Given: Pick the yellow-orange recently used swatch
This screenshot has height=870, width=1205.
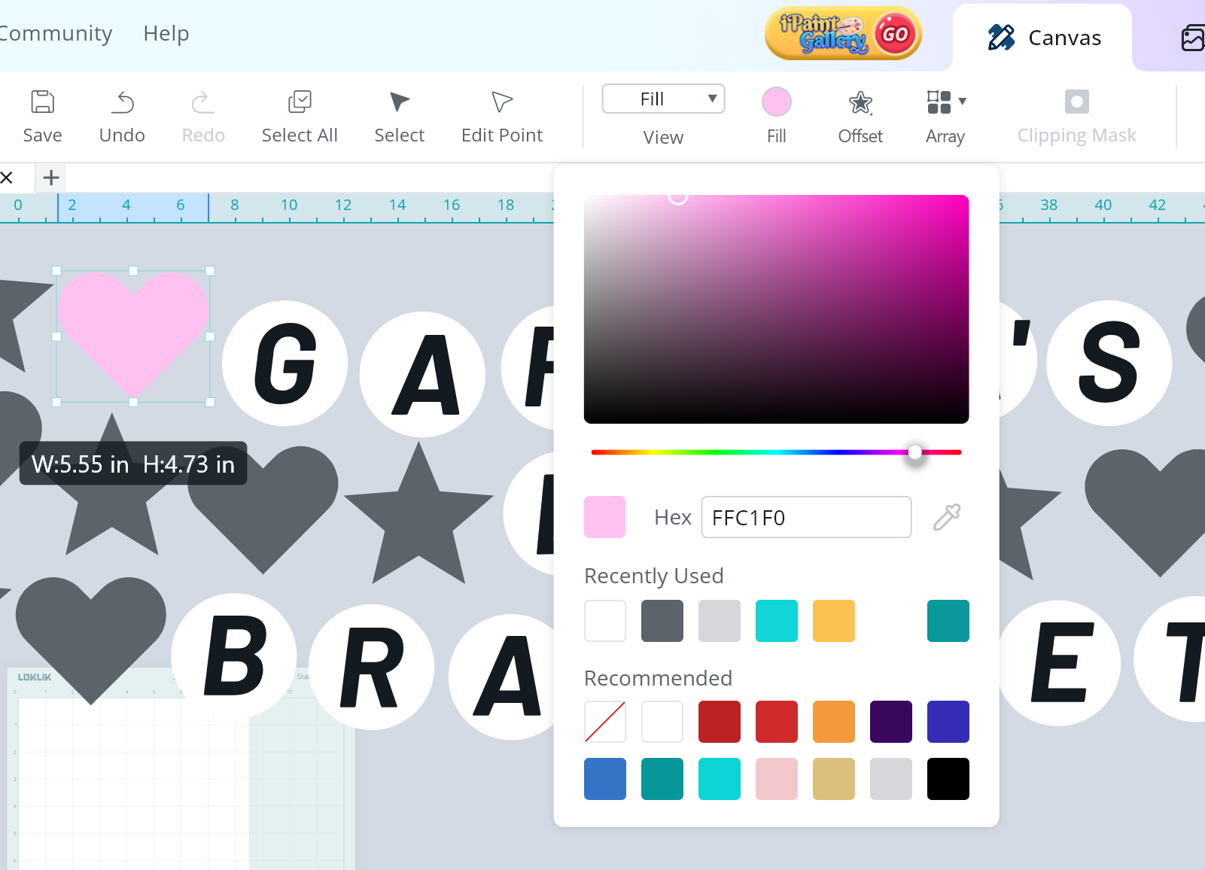Looking at the screenshot, I should 833,621.
